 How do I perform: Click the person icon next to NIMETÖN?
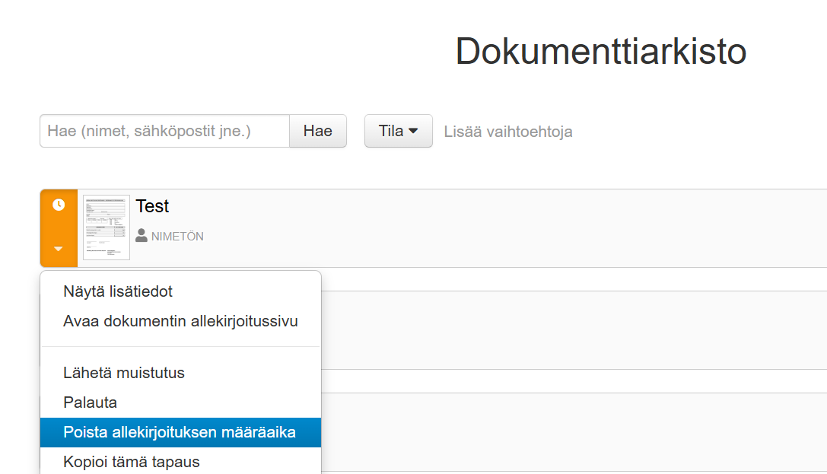[142, 236]
